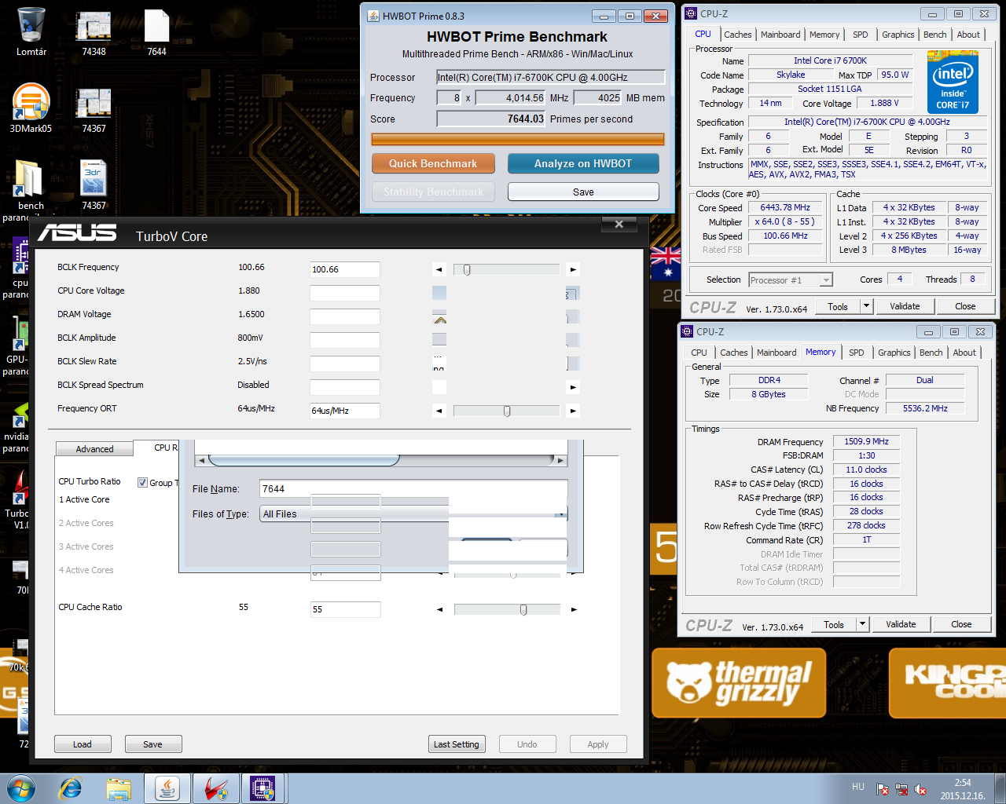
Task: Decrease CPU Cache Ratio with left arrow
Action: (x=439, y=609)
